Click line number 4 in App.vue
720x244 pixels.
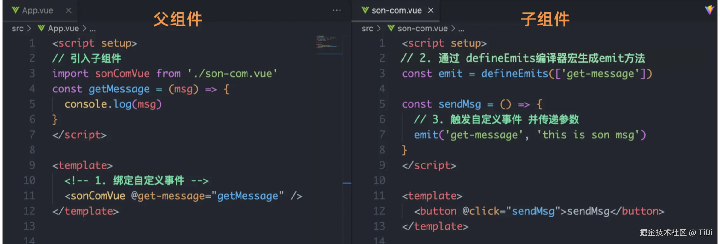coord(32,89)
